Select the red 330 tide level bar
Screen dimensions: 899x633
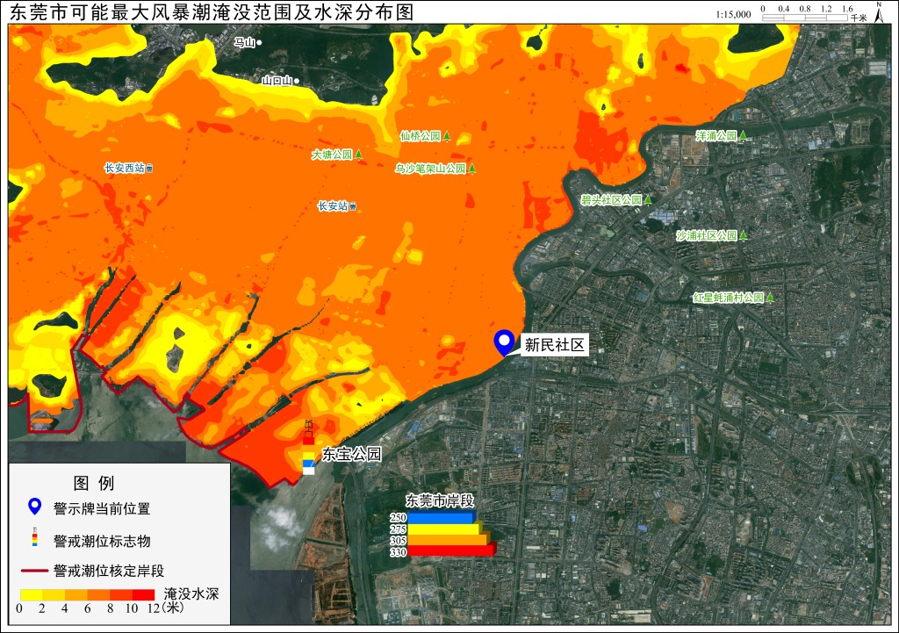pos(451,551)
